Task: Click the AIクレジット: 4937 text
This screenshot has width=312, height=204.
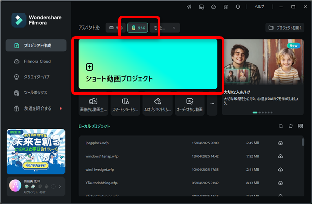Action: (x=35, y=192)
